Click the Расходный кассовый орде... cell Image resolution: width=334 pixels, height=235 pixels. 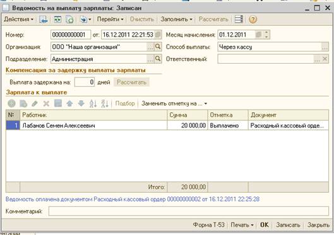point(289,125)
